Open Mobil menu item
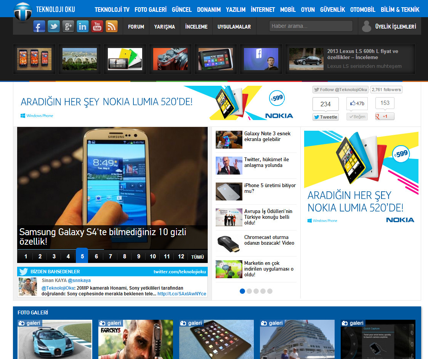The image size is (428, 359). pos(288,10)
